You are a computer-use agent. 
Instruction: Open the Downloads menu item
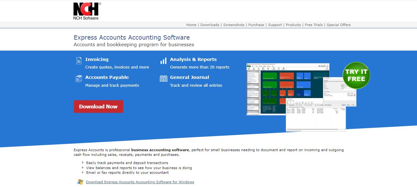click(210, 25)
